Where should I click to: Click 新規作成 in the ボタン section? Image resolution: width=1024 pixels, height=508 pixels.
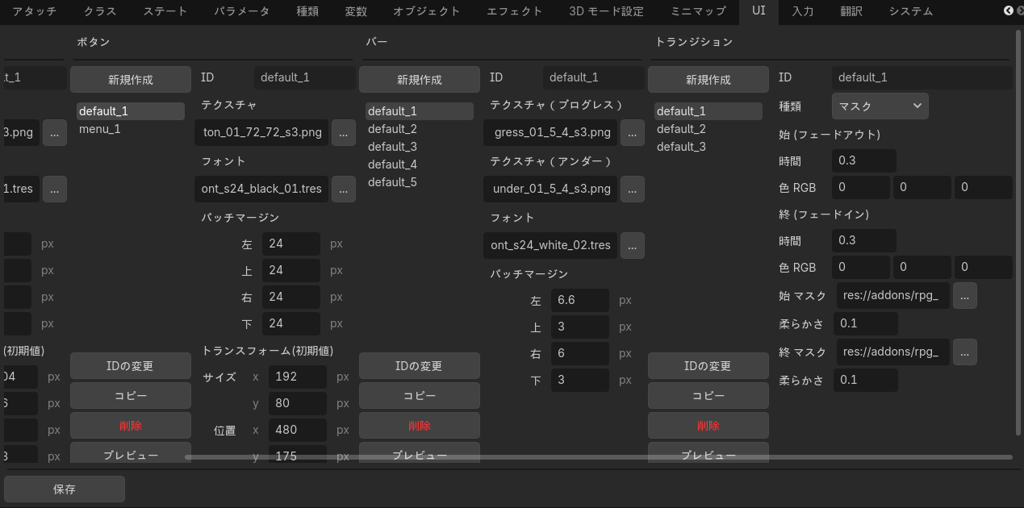pos(131,79)
